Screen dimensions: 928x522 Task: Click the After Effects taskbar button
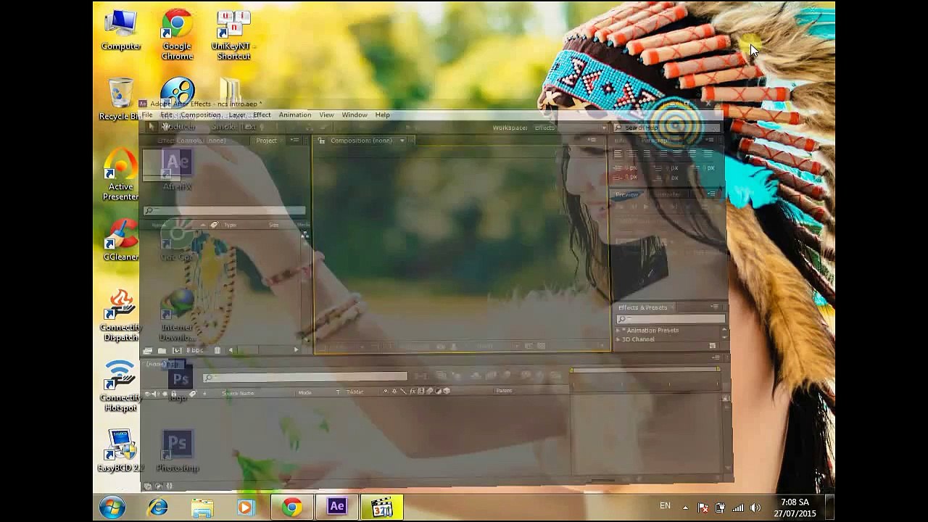tap(336, 507)
